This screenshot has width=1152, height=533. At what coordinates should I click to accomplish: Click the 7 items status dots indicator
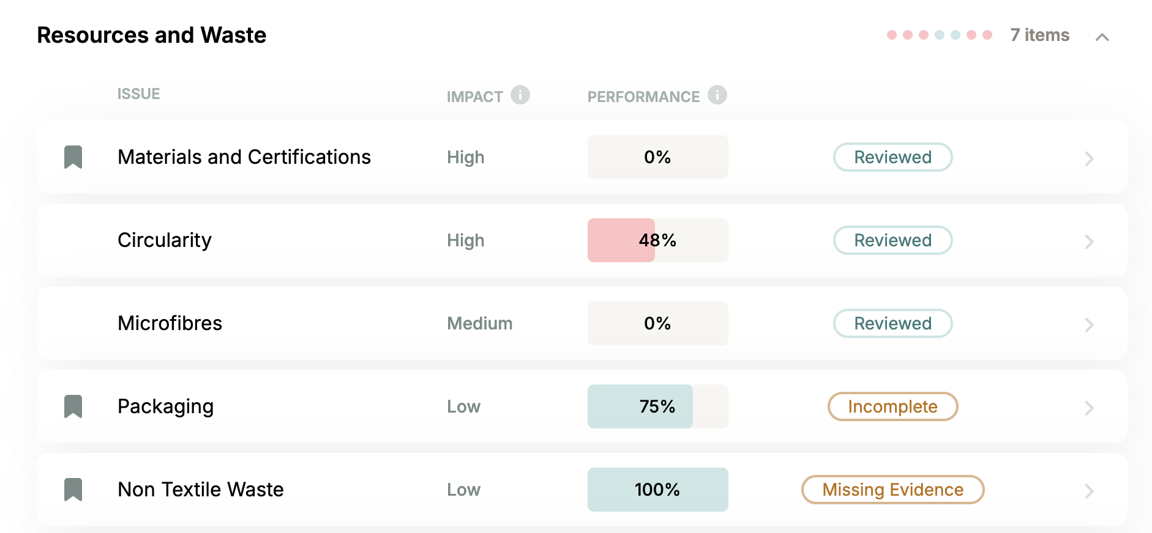940,35
